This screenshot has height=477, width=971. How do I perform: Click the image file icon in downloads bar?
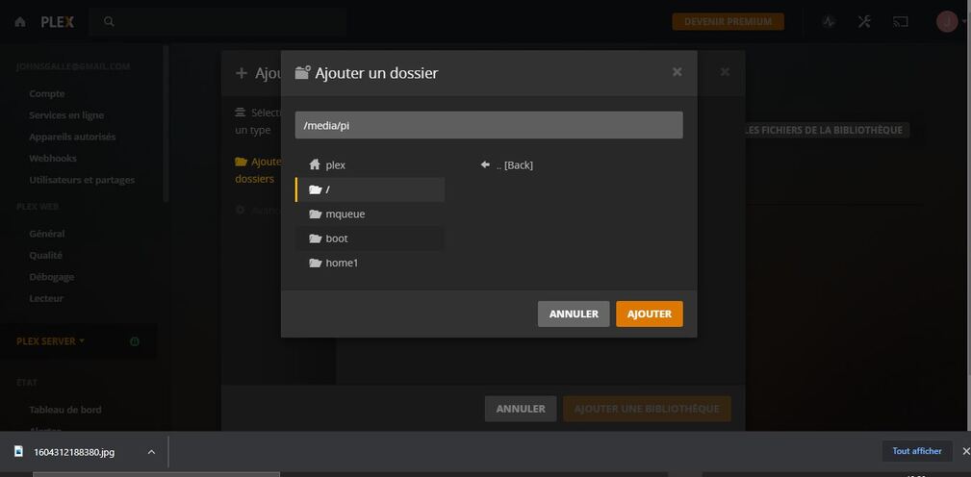(18, 452)
